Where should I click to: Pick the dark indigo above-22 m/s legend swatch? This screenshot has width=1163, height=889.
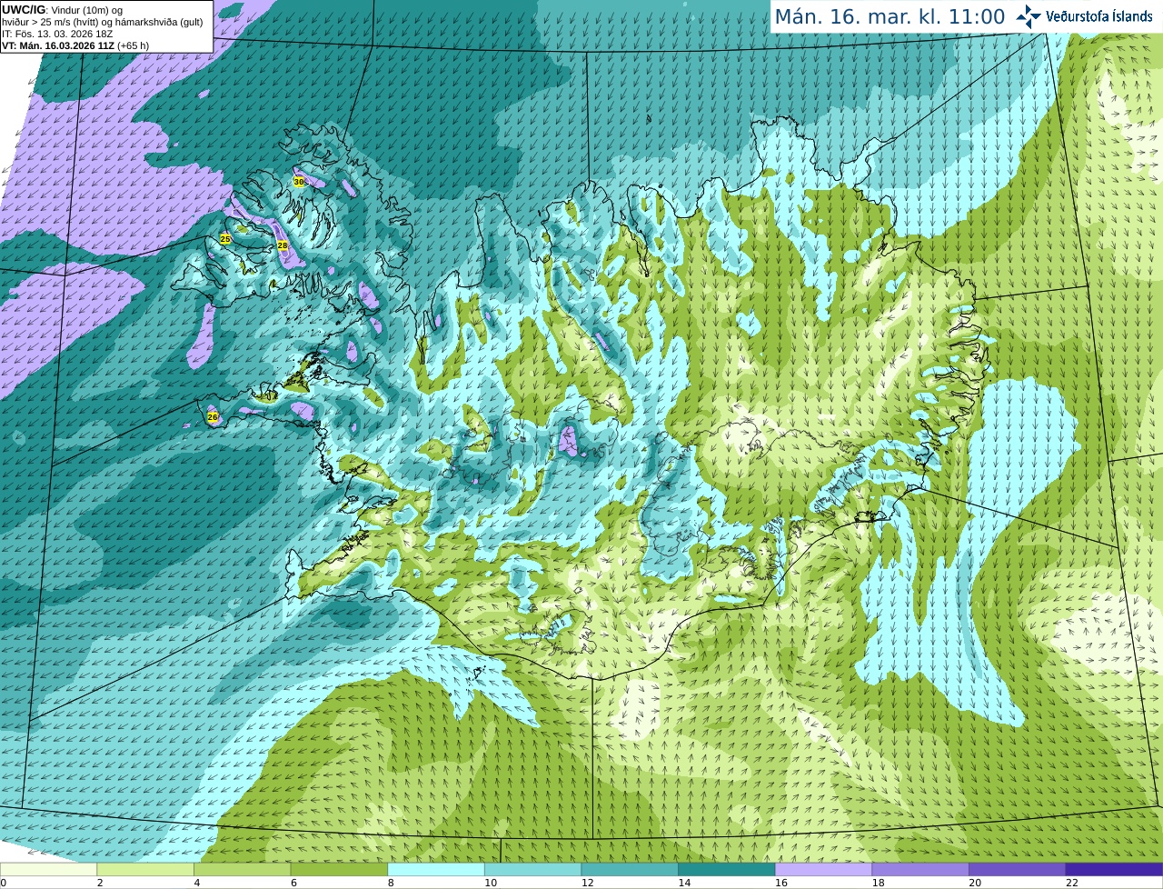(1115, 869)
